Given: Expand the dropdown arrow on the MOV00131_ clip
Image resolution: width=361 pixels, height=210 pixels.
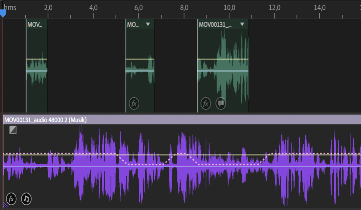Looking at the screenshot, I should [242, 24].
